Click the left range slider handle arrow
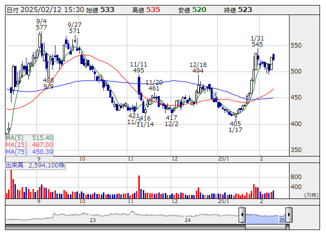 242,214
